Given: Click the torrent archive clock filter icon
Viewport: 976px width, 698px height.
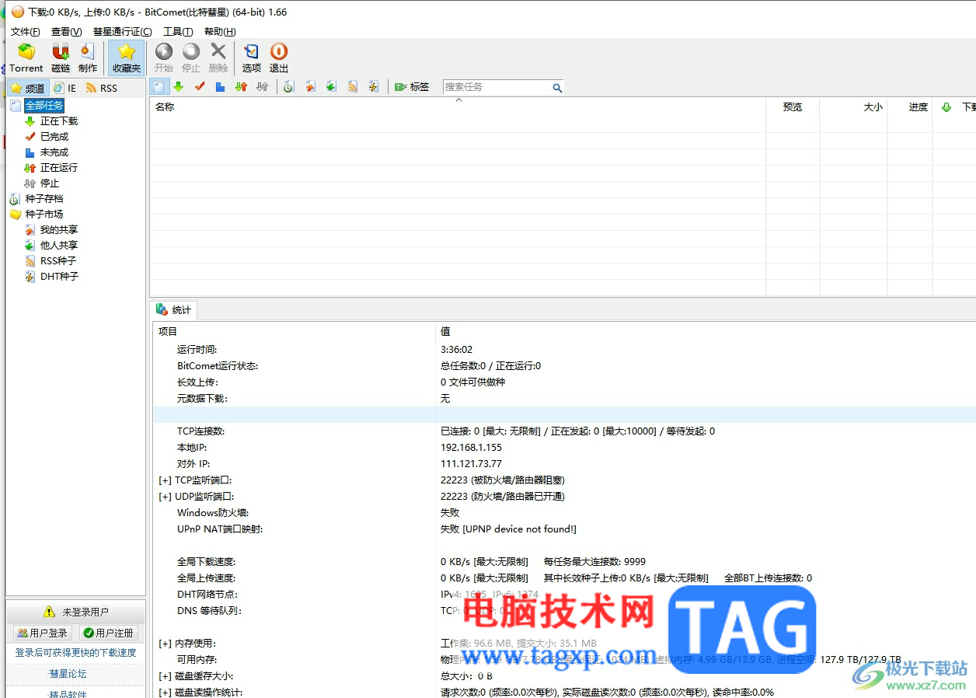Looking at the screenshot, I should tap(288, 87).
